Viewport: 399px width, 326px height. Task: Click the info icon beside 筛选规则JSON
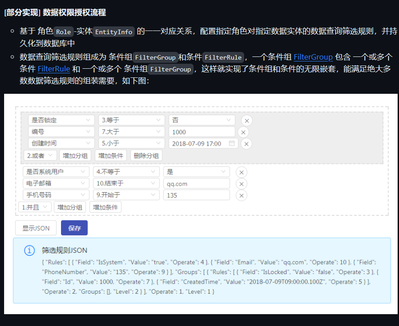[x=30, y=251]
